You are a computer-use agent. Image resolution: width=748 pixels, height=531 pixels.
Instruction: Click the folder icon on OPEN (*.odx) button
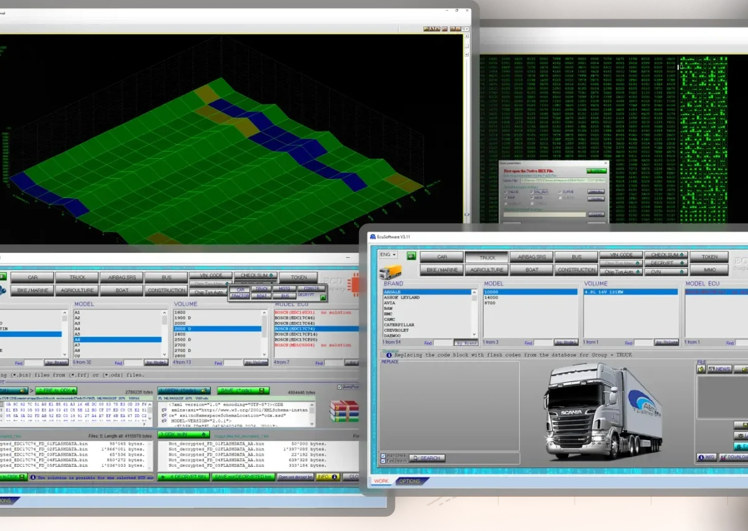pos(204,390)
